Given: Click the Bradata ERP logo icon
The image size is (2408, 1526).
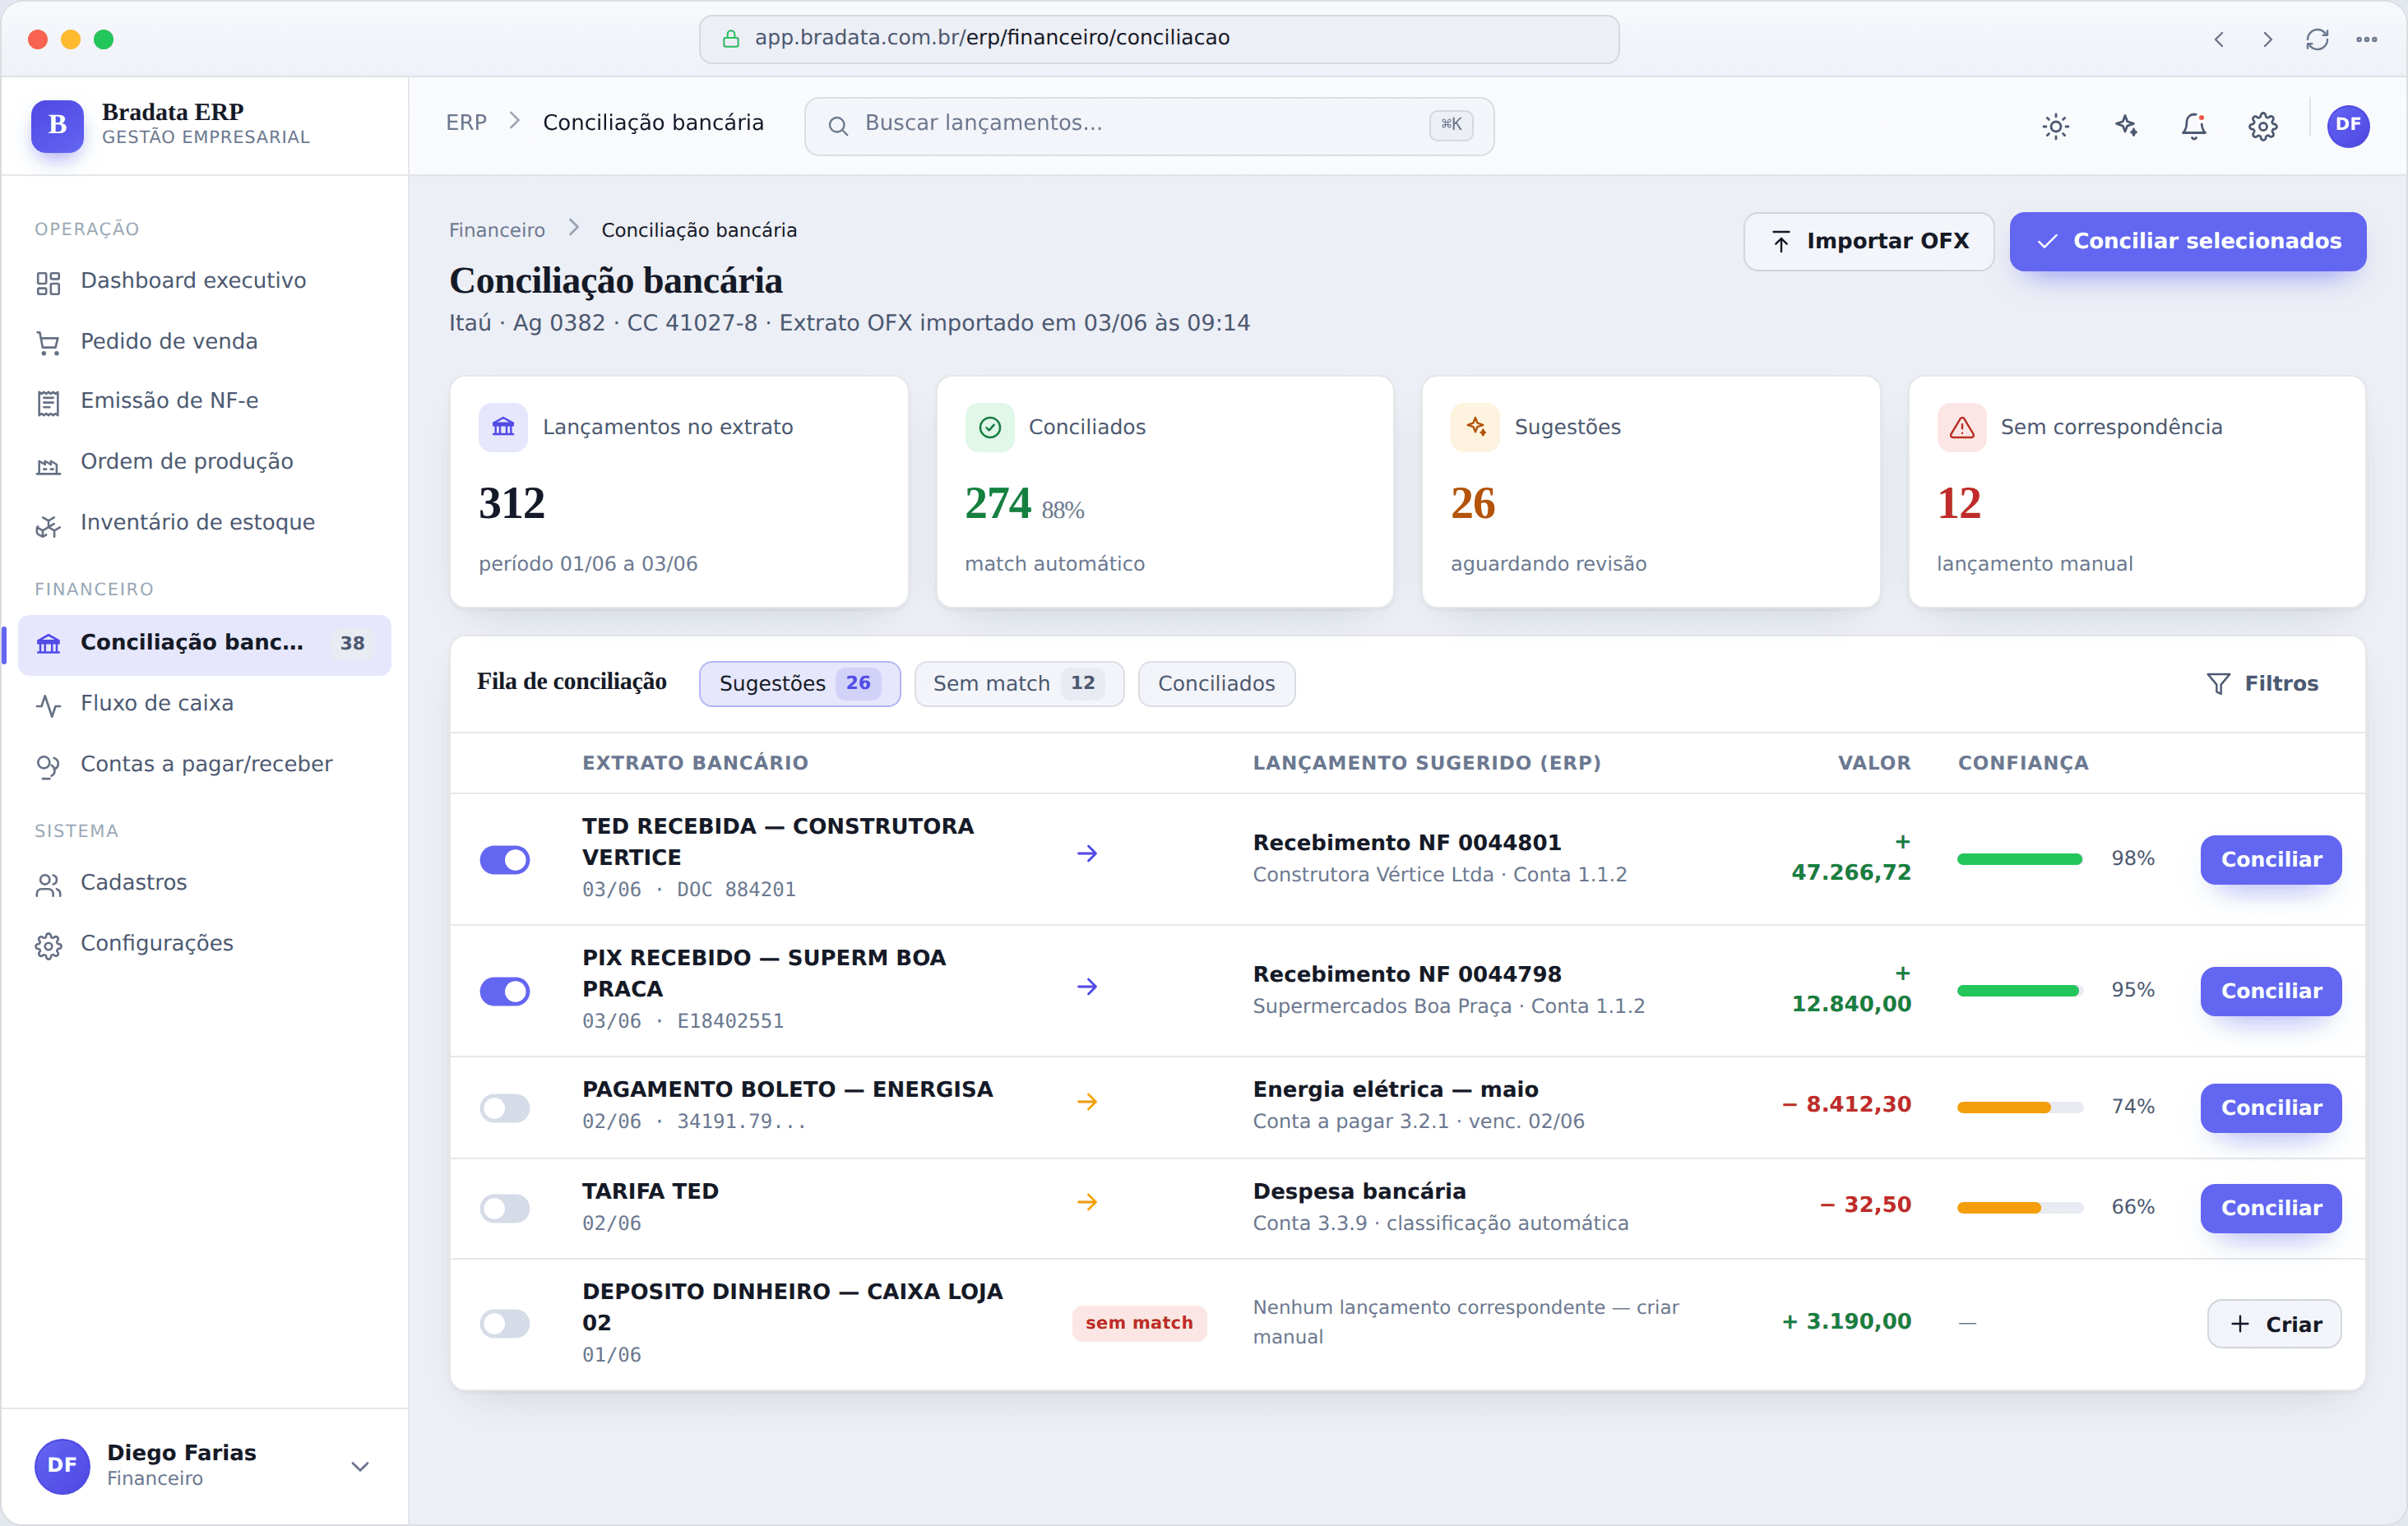Looking at the screenshot, I should click(x=57, y=125).
